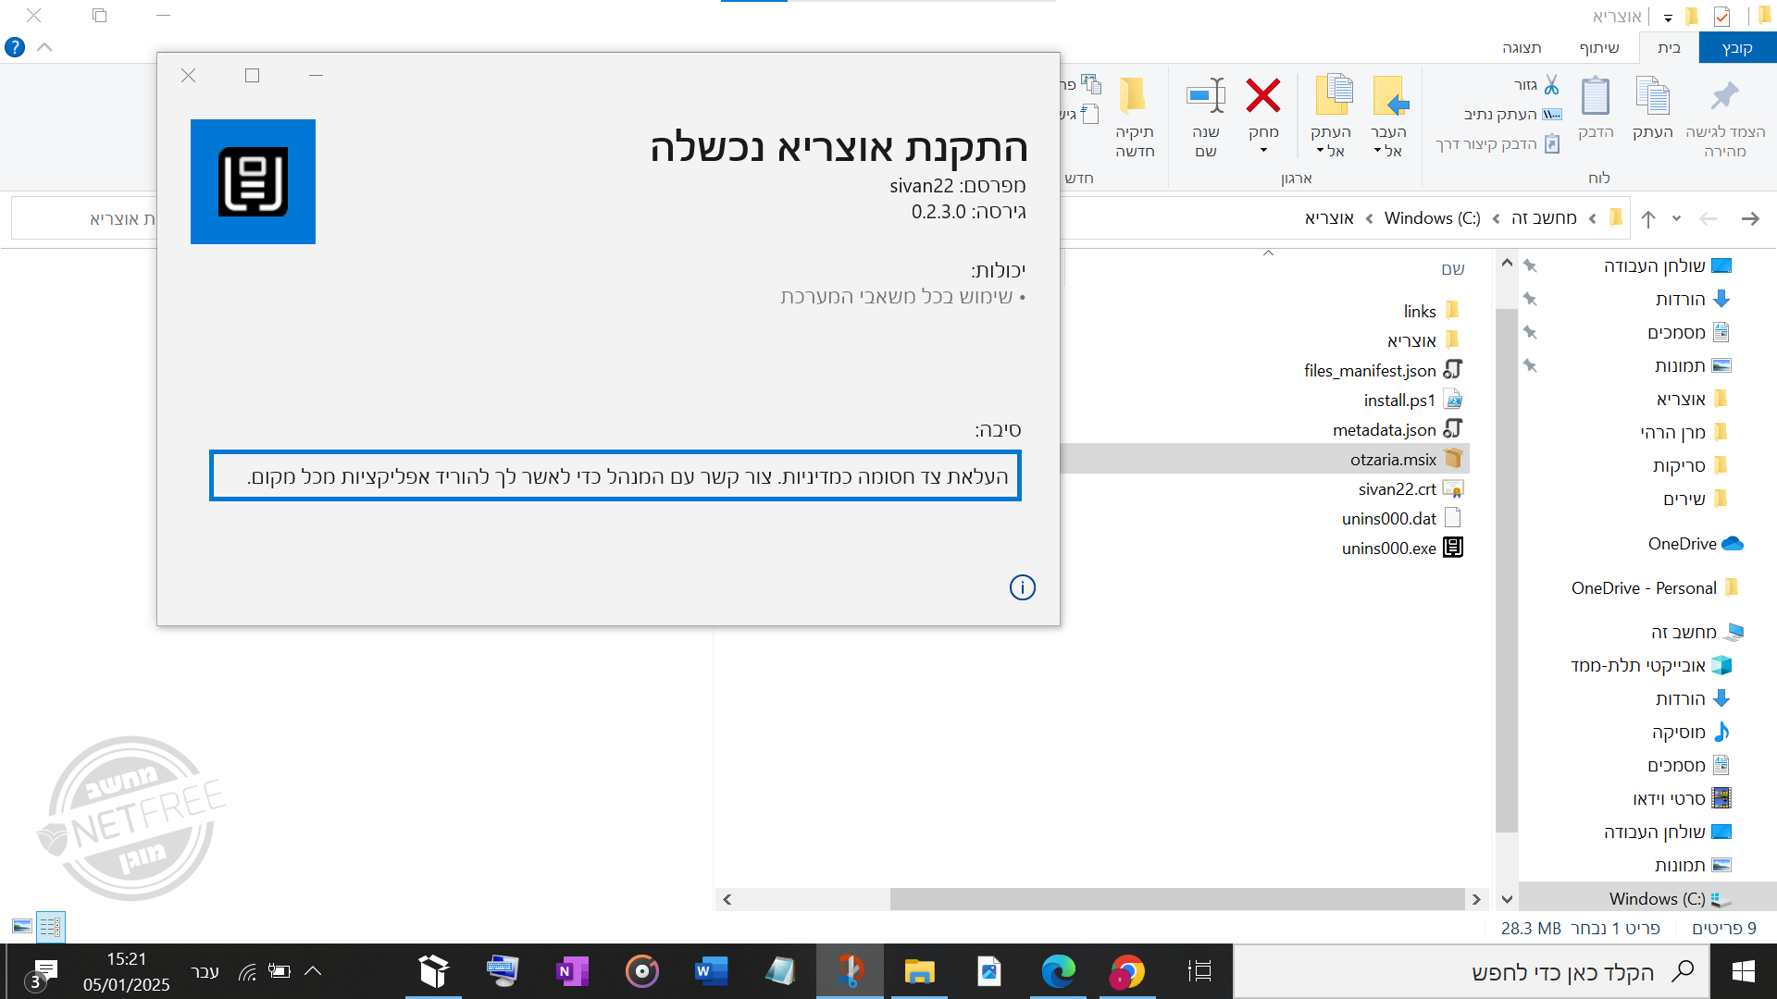
Task: Select the unins000.dat file
Action: coord(1401,518)
